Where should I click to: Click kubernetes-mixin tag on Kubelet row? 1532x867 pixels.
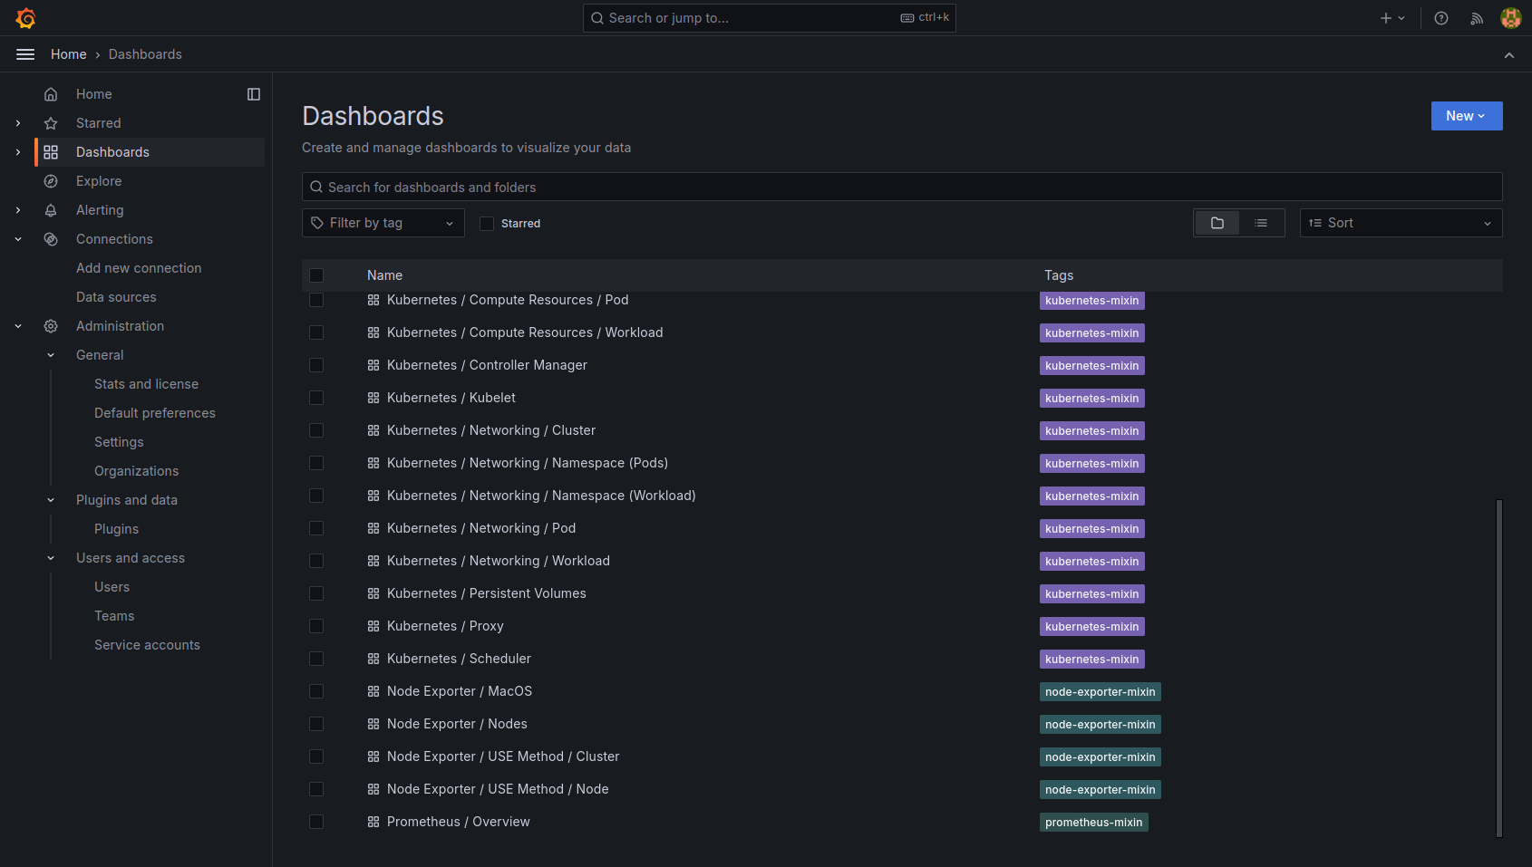click(1091, 399)
